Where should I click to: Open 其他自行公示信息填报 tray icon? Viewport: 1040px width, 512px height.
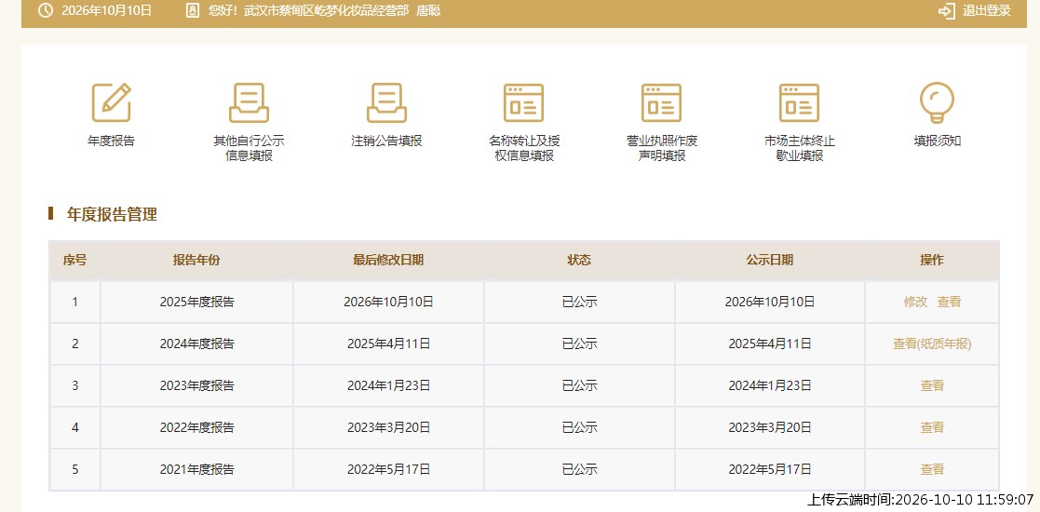pyautogui.click(x=249, y=102)
